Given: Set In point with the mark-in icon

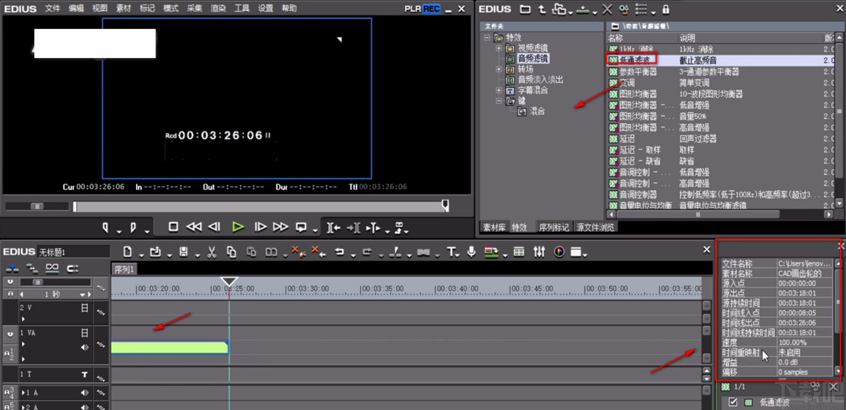Looking at the screenshot, I should tap(105, 227).
